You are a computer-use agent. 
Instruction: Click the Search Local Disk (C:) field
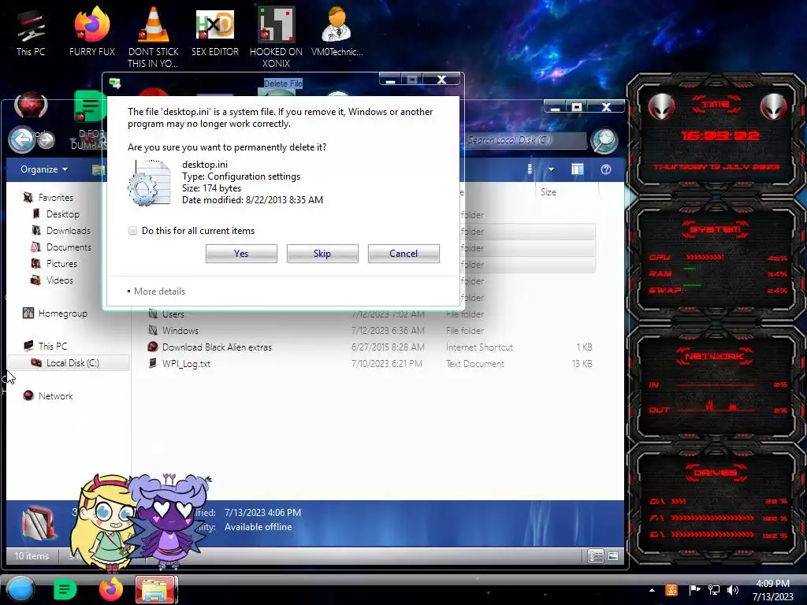tap(526, 140)
